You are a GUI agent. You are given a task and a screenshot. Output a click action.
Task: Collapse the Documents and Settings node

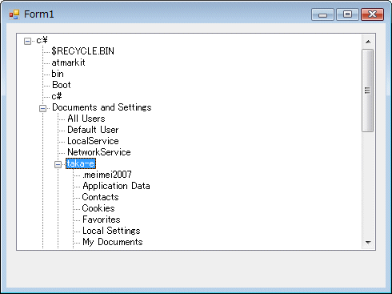pyautogui.click(x=42, y=108)
